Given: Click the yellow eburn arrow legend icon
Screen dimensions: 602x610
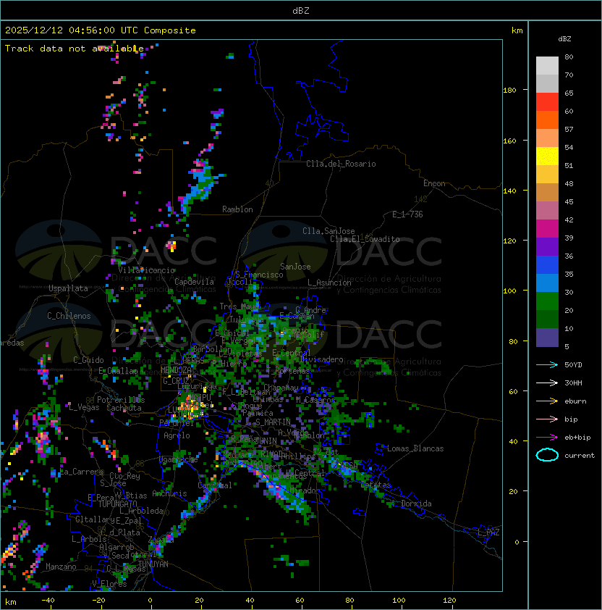Looking at the screenshot, I should (547, 401).
